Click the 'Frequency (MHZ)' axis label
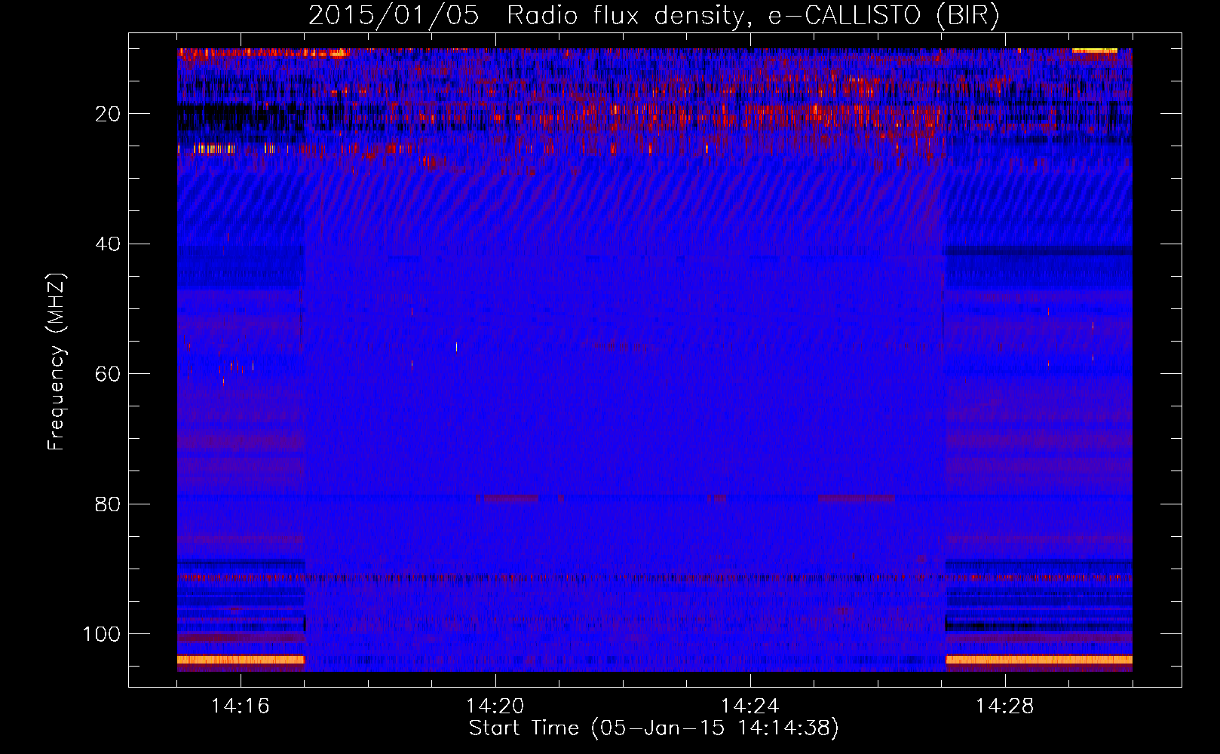 pos(57,362)
